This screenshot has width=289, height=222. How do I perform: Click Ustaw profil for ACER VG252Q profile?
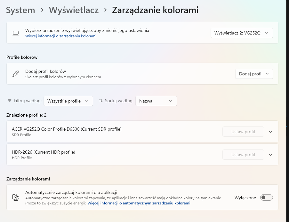243,132
